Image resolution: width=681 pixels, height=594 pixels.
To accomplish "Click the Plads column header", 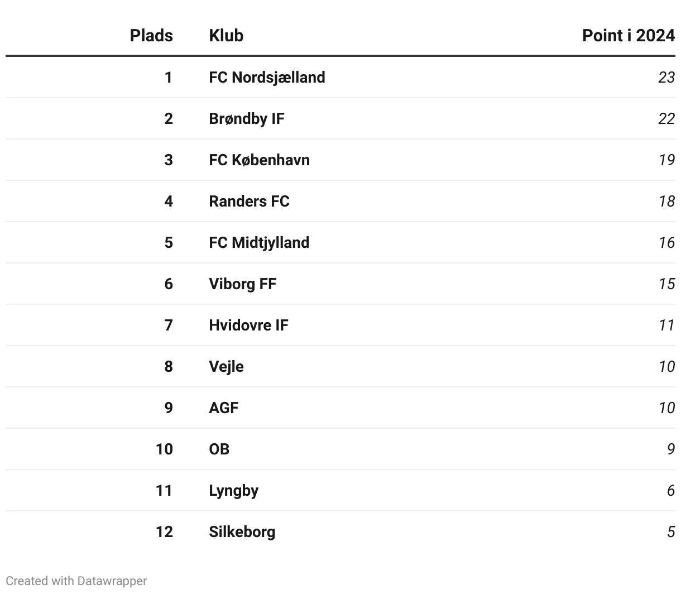I will [x=151, y=35].
